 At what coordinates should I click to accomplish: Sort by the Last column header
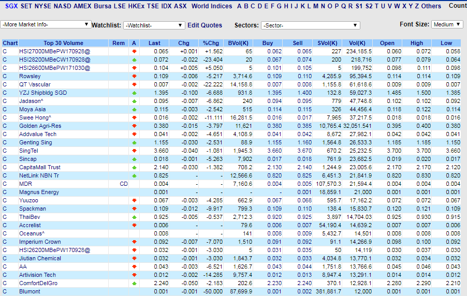[154, 43]
